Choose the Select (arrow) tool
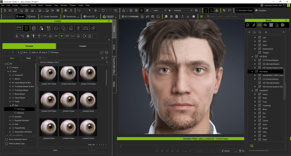The width and height of the screenshot is (291, 156). (90, 10)
